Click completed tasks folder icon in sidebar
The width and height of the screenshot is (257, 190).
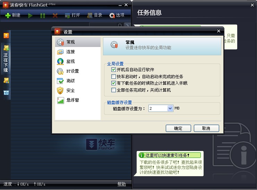[x=6, y=80]
